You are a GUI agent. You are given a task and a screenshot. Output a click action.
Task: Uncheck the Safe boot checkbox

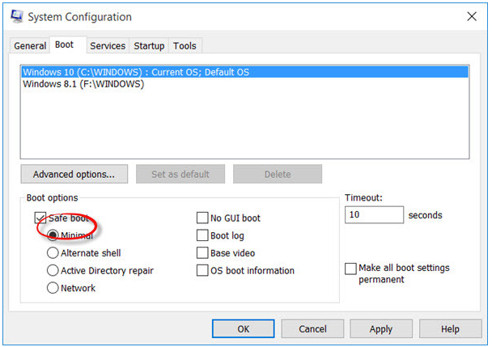[x=40, y=218]
